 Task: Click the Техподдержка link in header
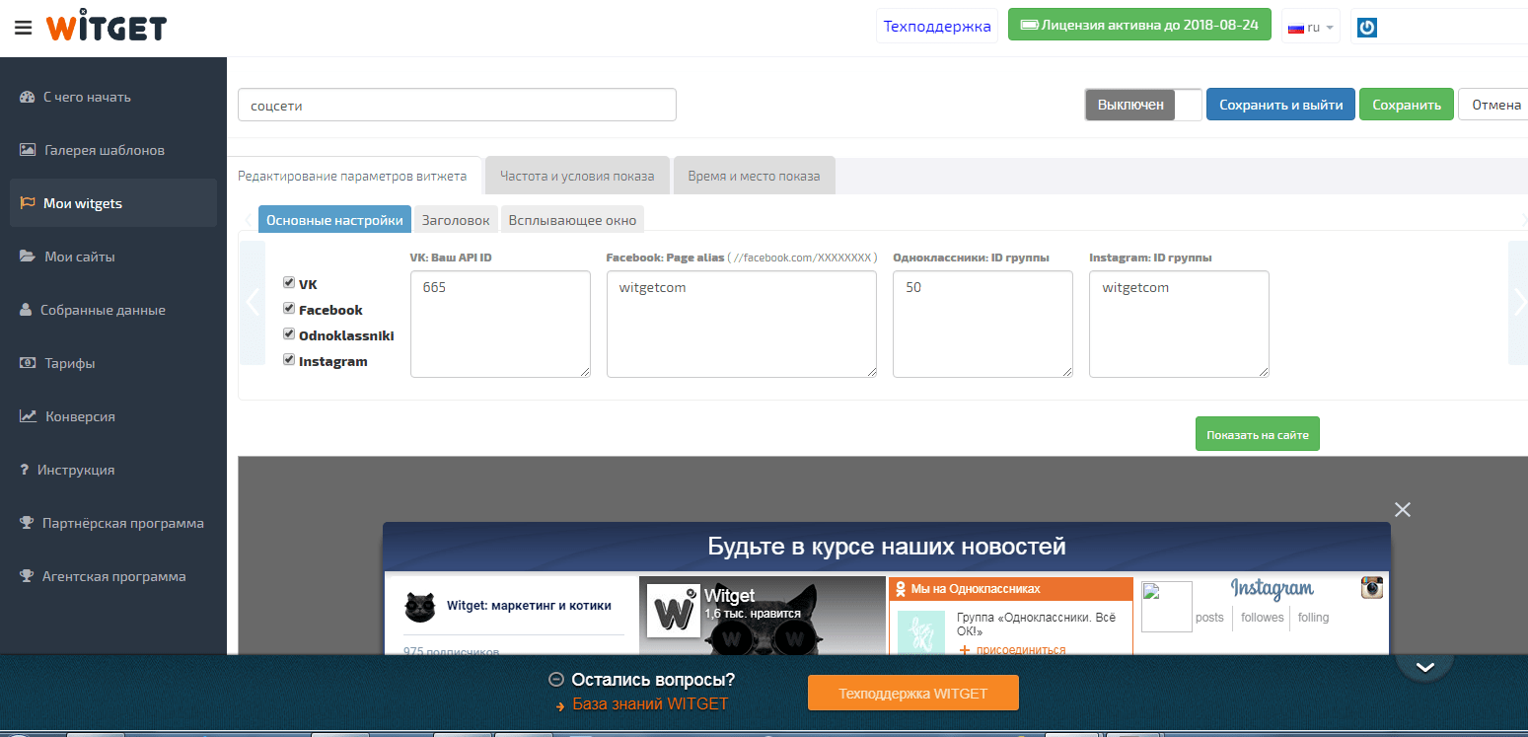(x=937, y=27)
